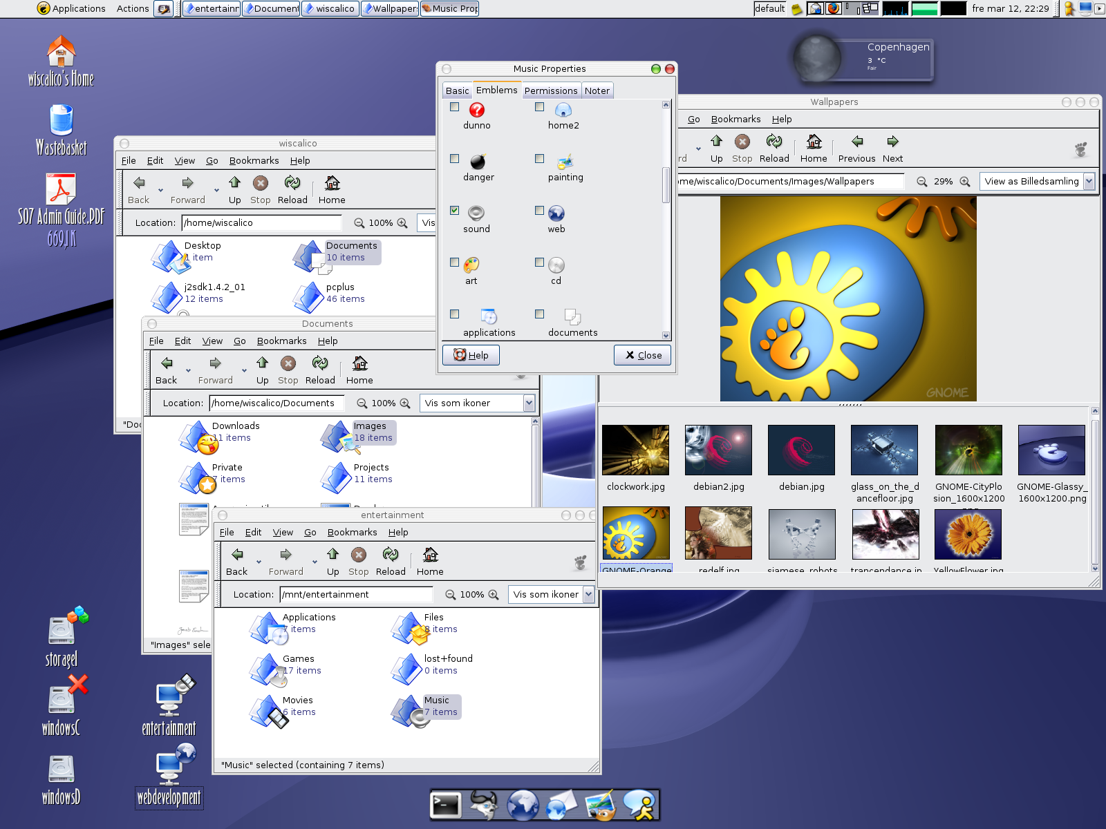This screenshot has height=829, width=1106.
Task: Zoom out in the entertainment window
Action: pyautogui.click(x=451, y=594)
